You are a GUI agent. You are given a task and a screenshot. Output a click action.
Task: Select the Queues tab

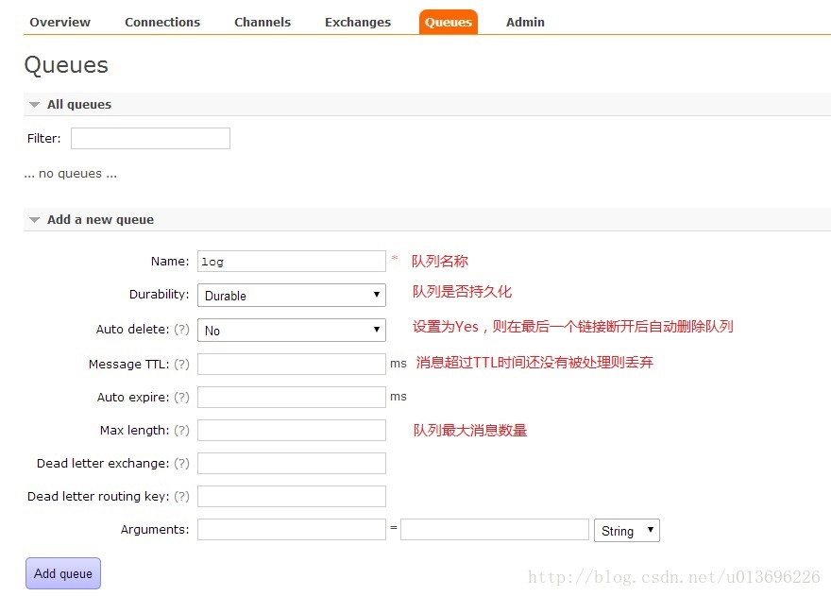[449, 23]
